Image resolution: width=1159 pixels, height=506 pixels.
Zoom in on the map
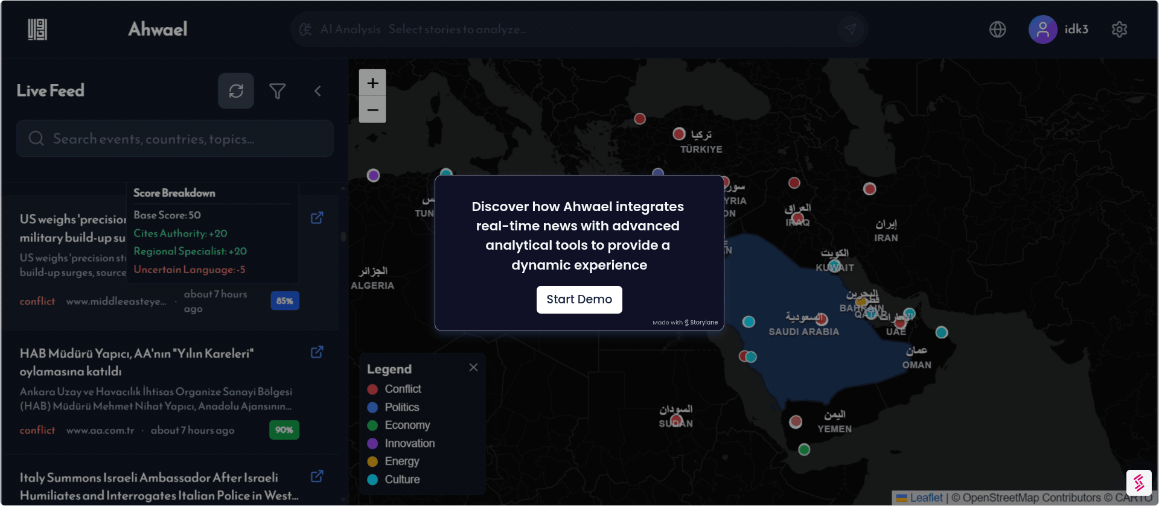tap(372, 83)
